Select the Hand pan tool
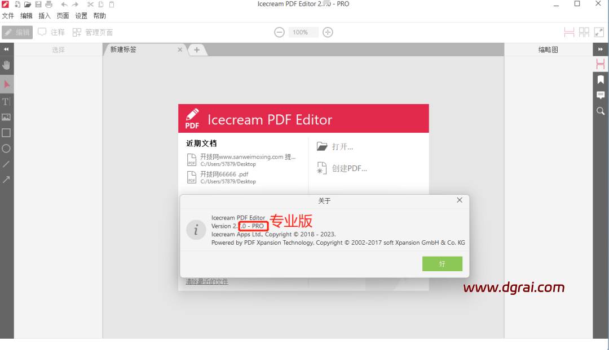Image resolution: width=609 pixels, height=350 pixels. pos(6,65)
